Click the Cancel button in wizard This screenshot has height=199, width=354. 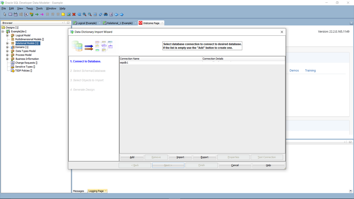click(235, 165)
